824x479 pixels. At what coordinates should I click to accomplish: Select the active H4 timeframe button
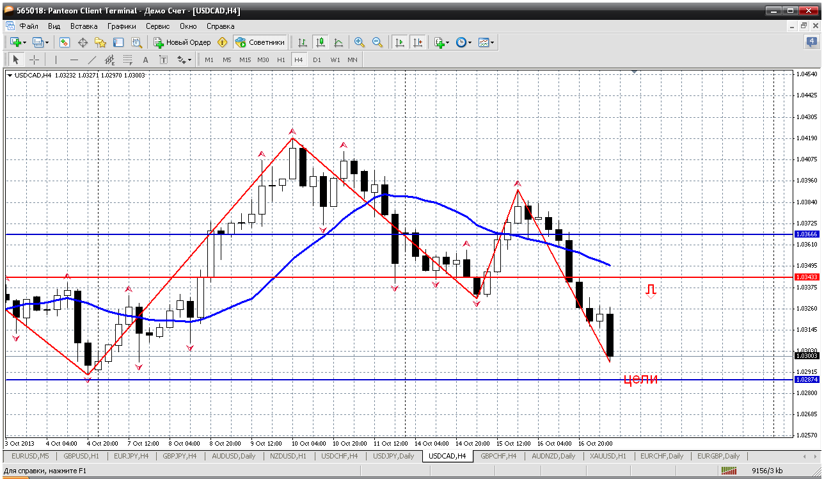pos(299,60)
